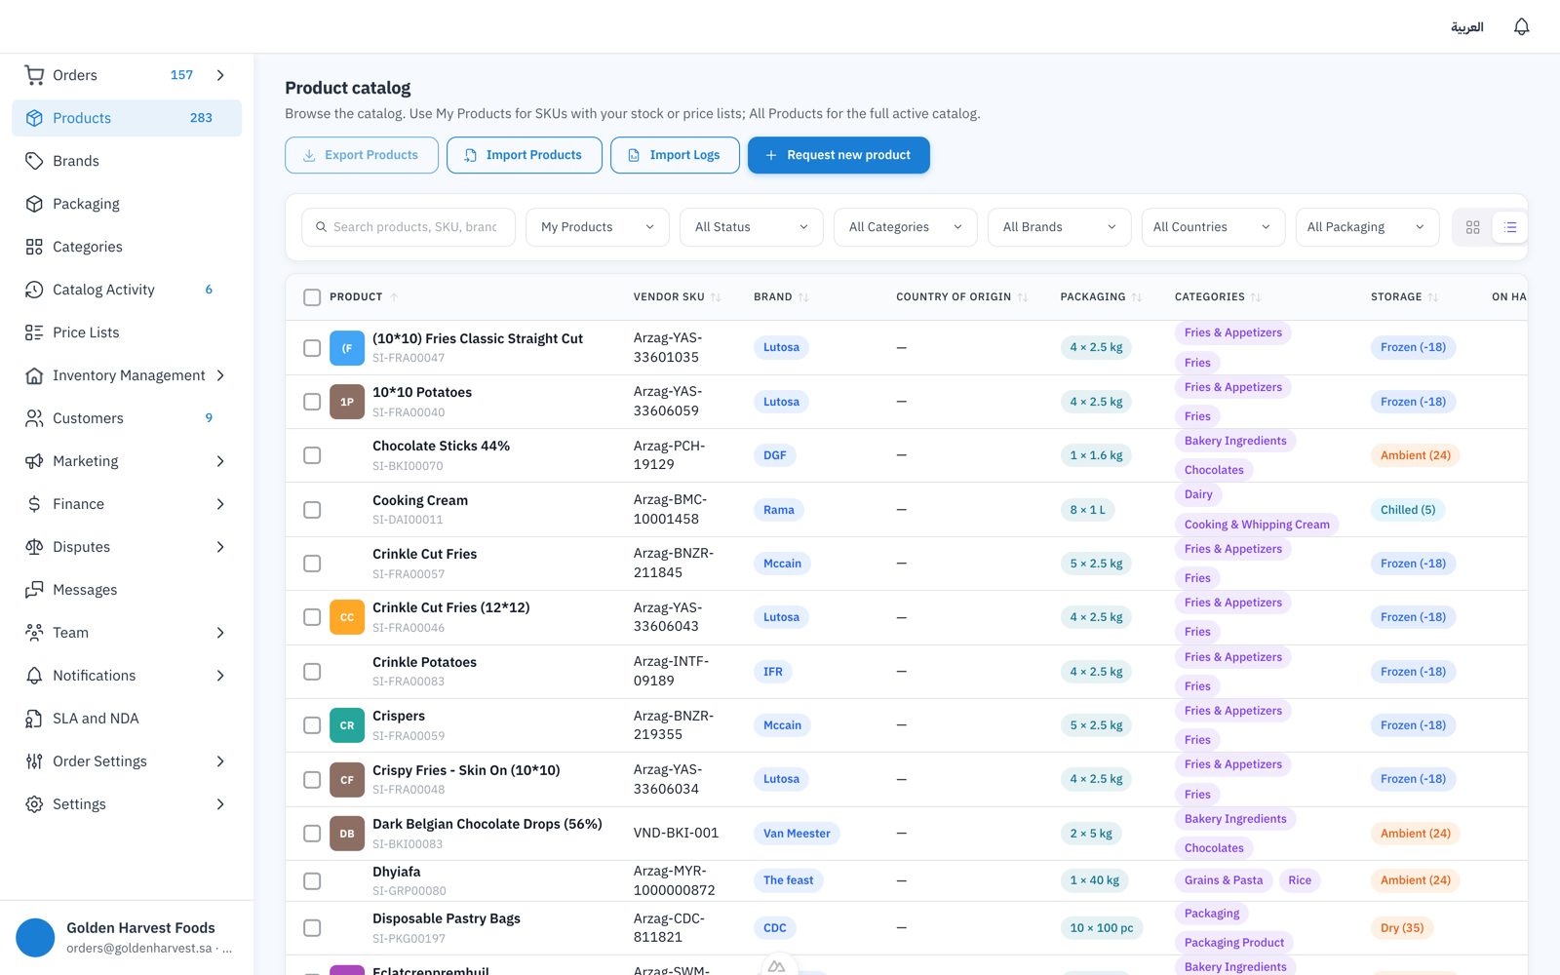This screenshot has height=975, width=1560.
Task: Click the Order Settings sliders icon
Action: pos(34,761)
